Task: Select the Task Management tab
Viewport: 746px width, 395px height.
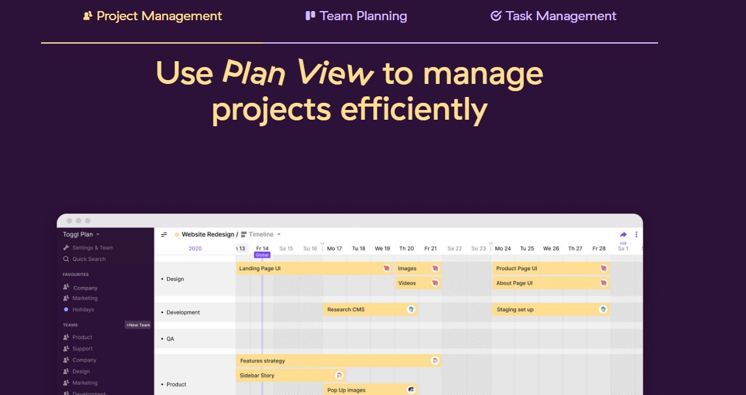Action: [x=553, y=16]
